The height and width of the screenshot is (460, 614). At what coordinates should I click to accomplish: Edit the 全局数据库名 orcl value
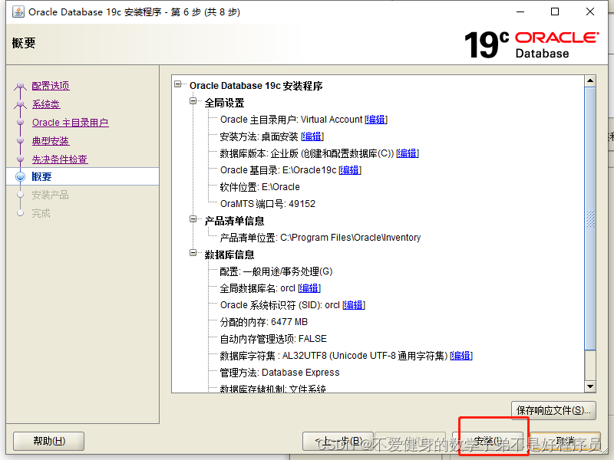click(309, 288)
